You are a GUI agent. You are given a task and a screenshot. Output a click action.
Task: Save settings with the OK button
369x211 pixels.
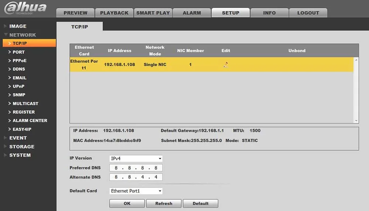click(x=127, y=204)
